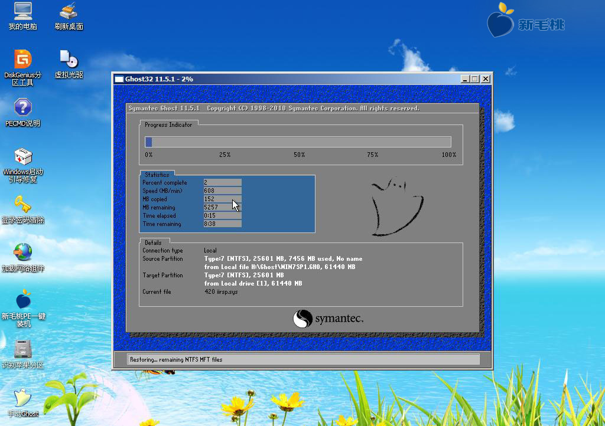
Task: Click the Source Partition Type:7 NTFS line
Action: click(x=283, y=259)
